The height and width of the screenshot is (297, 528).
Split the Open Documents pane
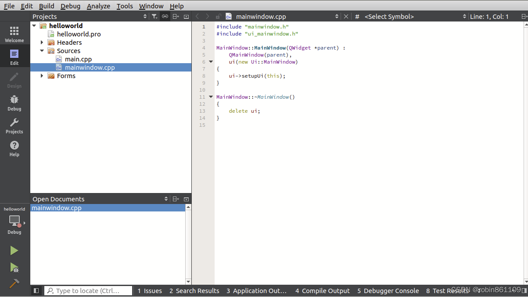pos(176,199)
